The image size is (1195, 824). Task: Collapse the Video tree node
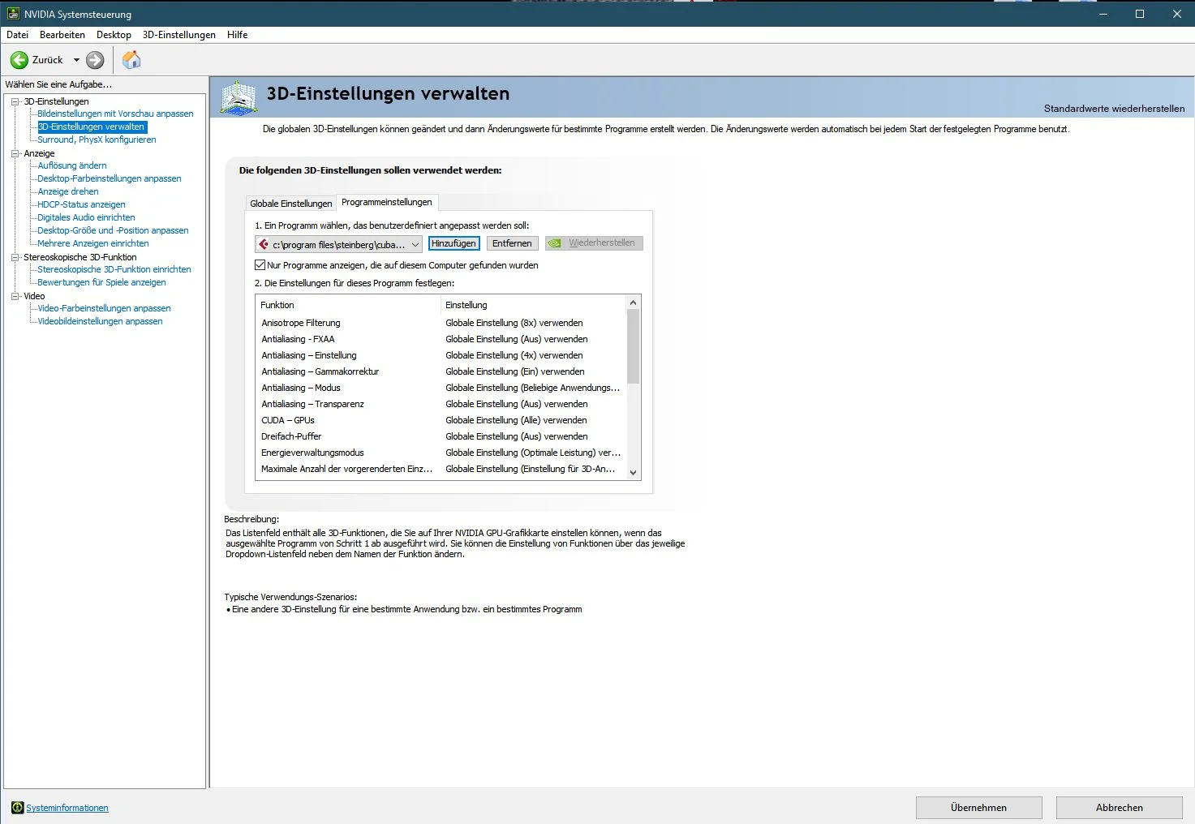pyautogui.click(x=15, y=296)
